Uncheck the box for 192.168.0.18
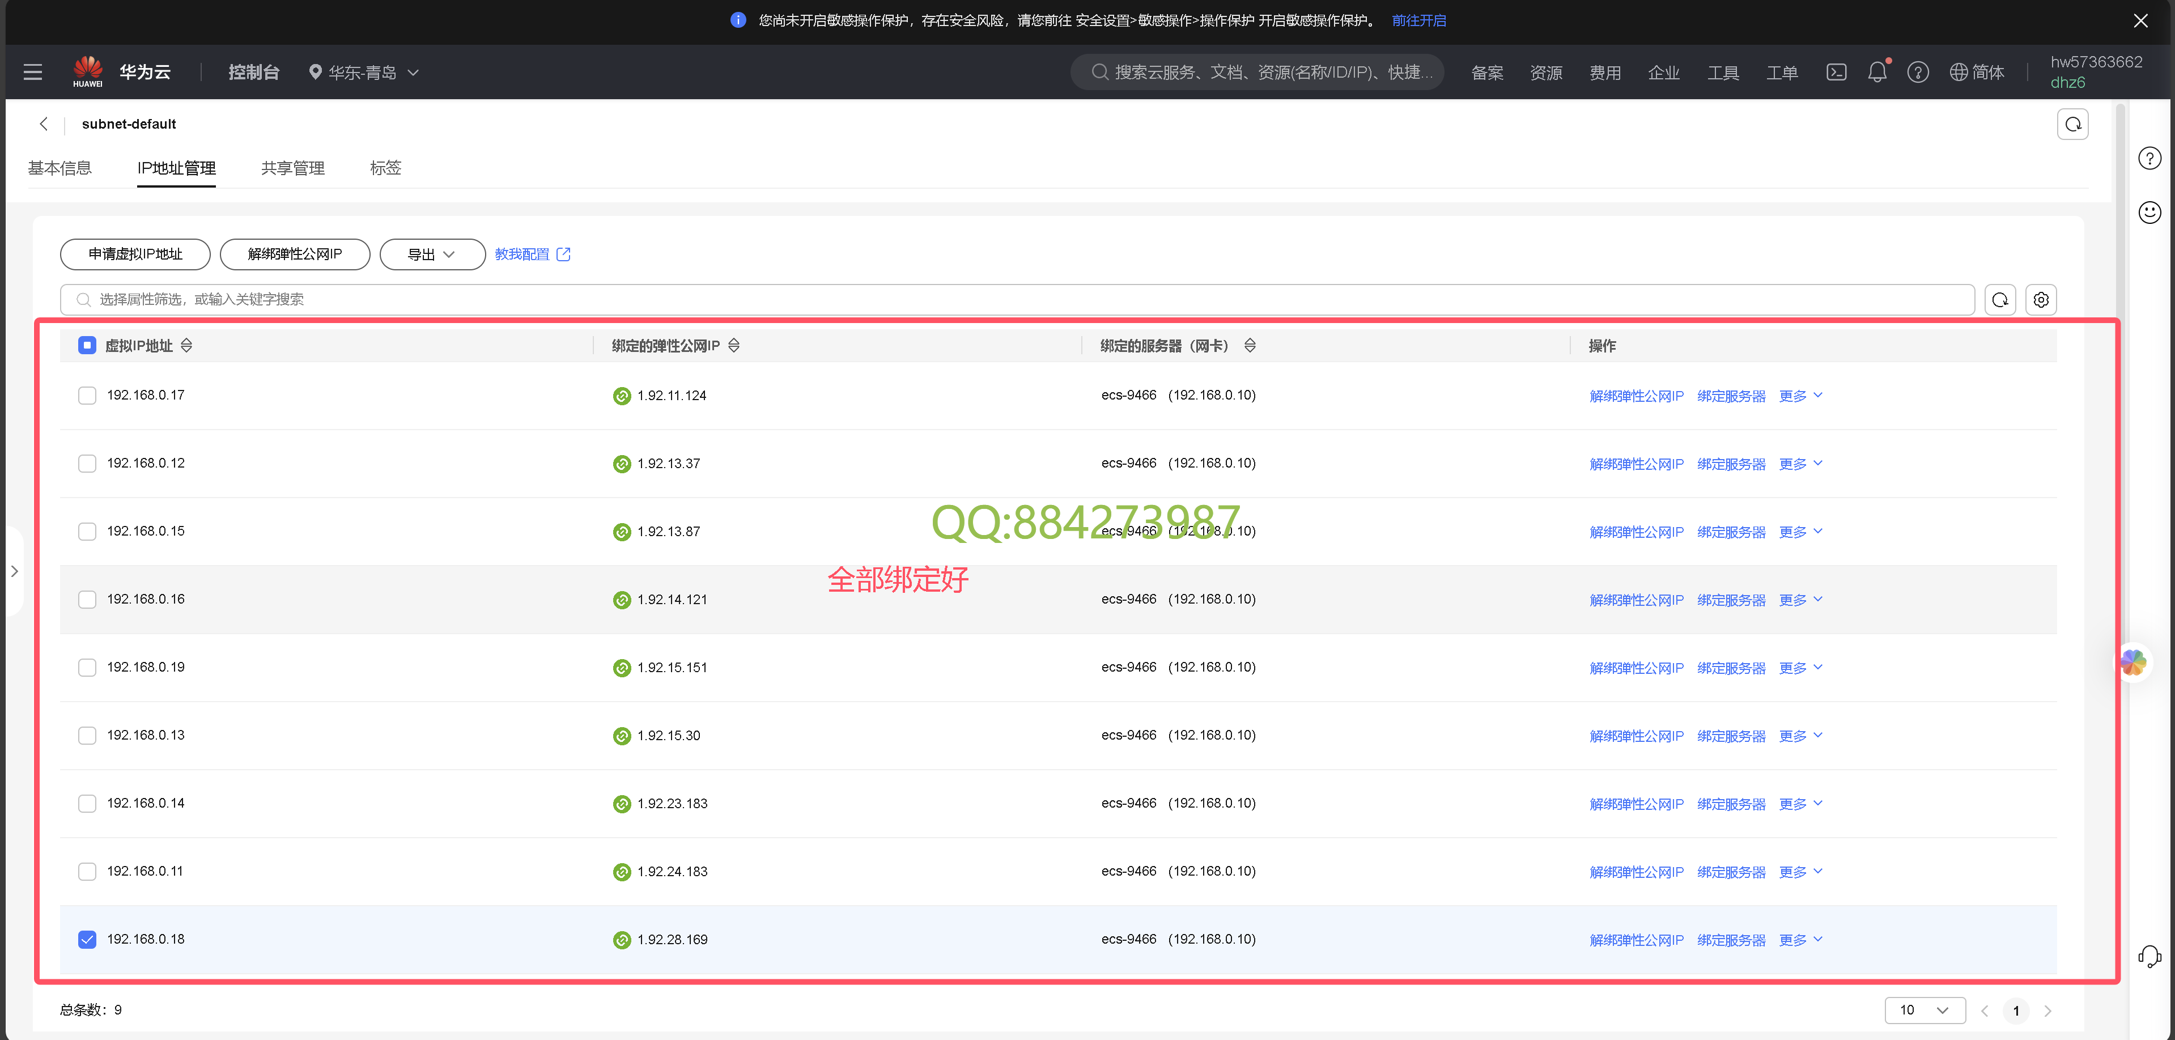2175x1040 pixels. click(x=87, y=940)
